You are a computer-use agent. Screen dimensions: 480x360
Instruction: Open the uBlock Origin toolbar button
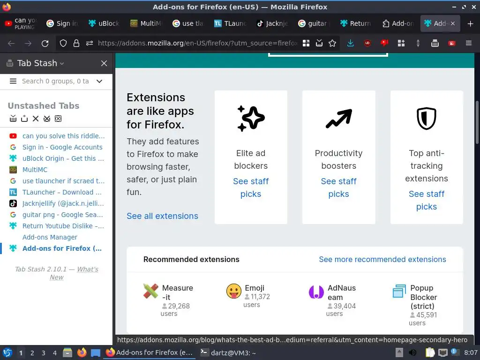coord(367,43)
